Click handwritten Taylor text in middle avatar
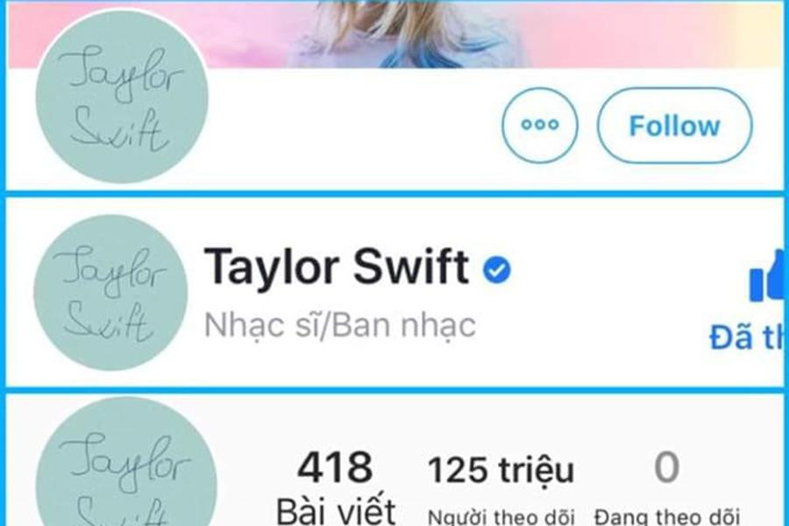 pyautogui.click(x=108, y=270)
